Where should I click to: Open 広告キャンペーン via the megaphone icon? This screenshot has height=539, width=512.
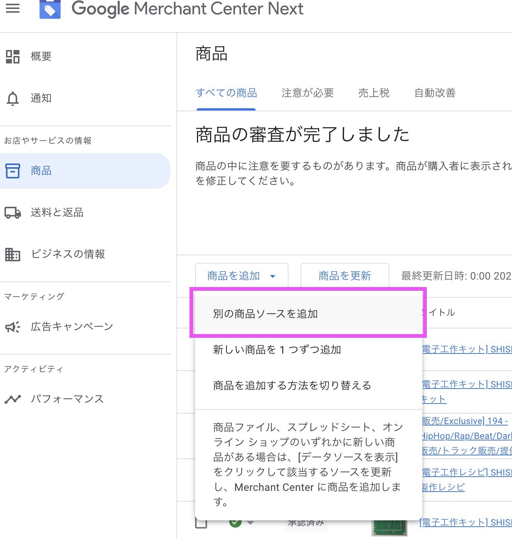12,327
